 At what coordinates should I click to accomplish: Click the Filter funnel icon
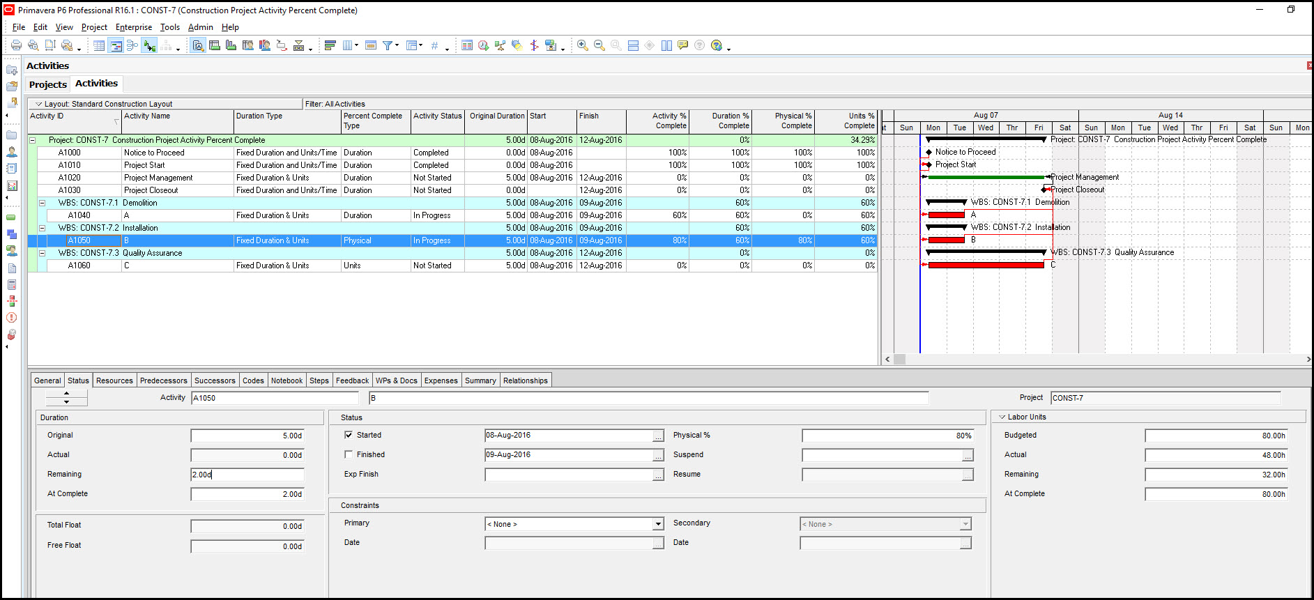[x=388, y=45]
